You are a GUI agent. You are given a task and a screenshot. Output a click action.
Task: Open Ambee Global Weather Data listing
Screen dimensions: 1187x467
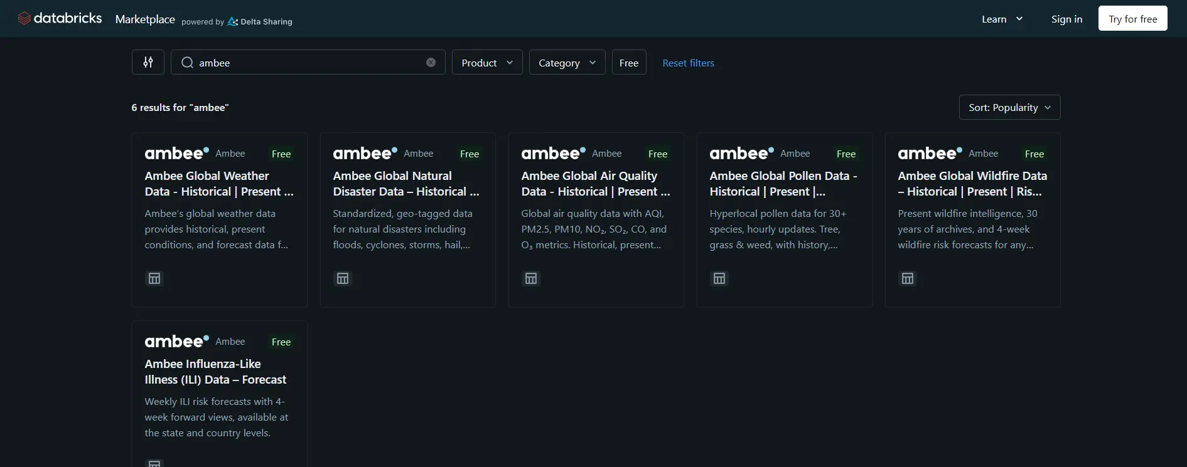[219, 184]
